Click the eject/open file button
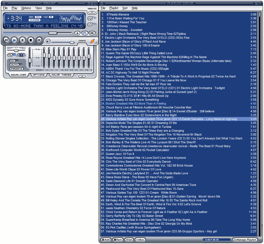The height and width of the screenshot is (244, 264). [x=77, y=33]
